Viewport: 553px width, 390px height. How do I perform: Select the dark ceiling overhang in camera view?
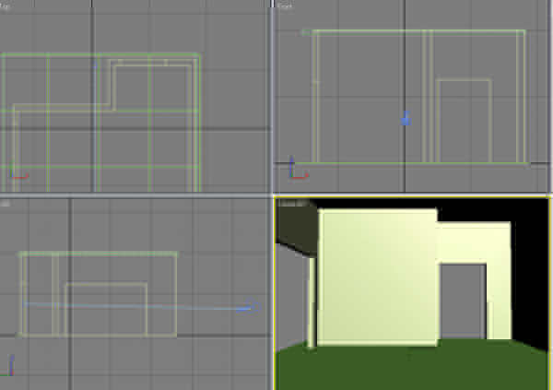[x=295, y=230]
